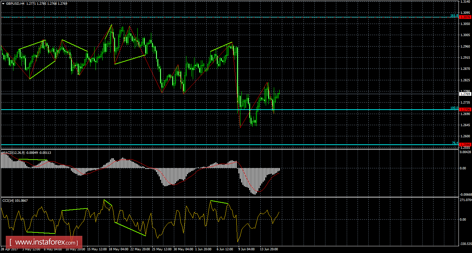Screen dimensions: 472x253
Task: Click the 1.2600 price scale value
Action: [x=466, y=136]
